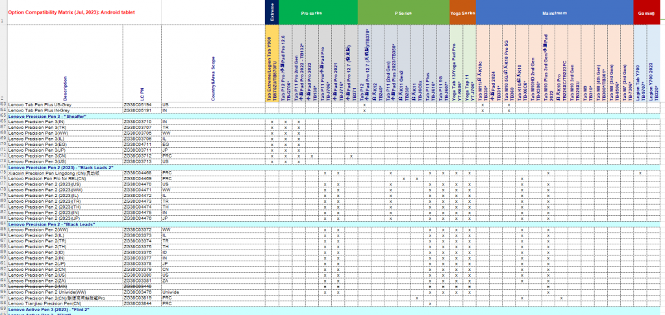Select struck-through part number ZG38C03440
Image resolution: width=665 pixels, height=315 pixels.
[x=142, y=286]
